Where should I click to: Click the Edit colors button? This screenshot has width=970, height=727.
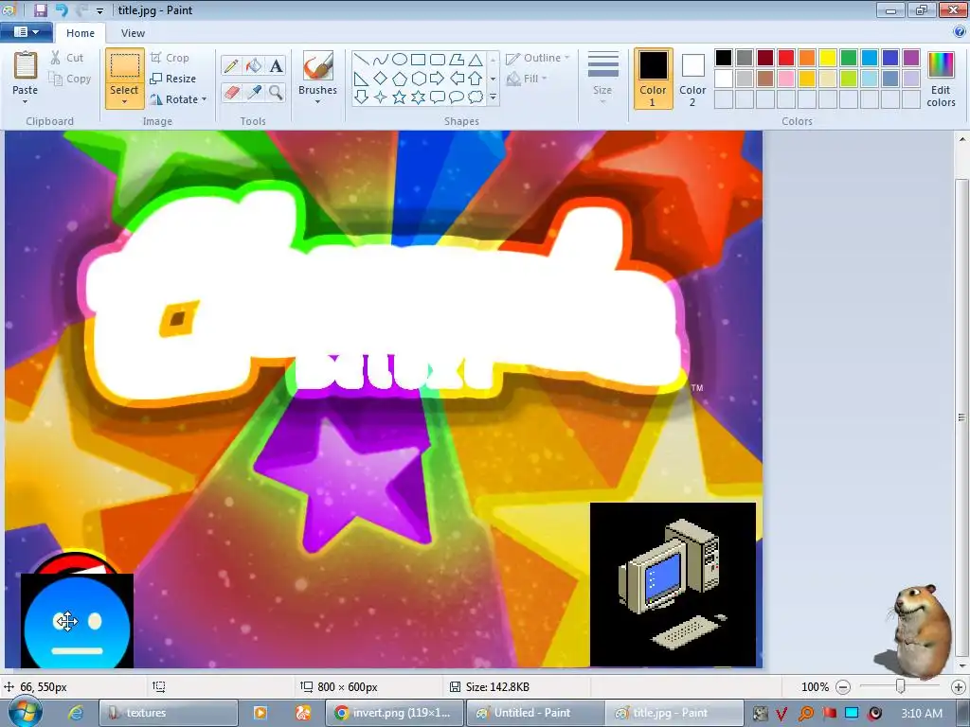pos(941,80)
